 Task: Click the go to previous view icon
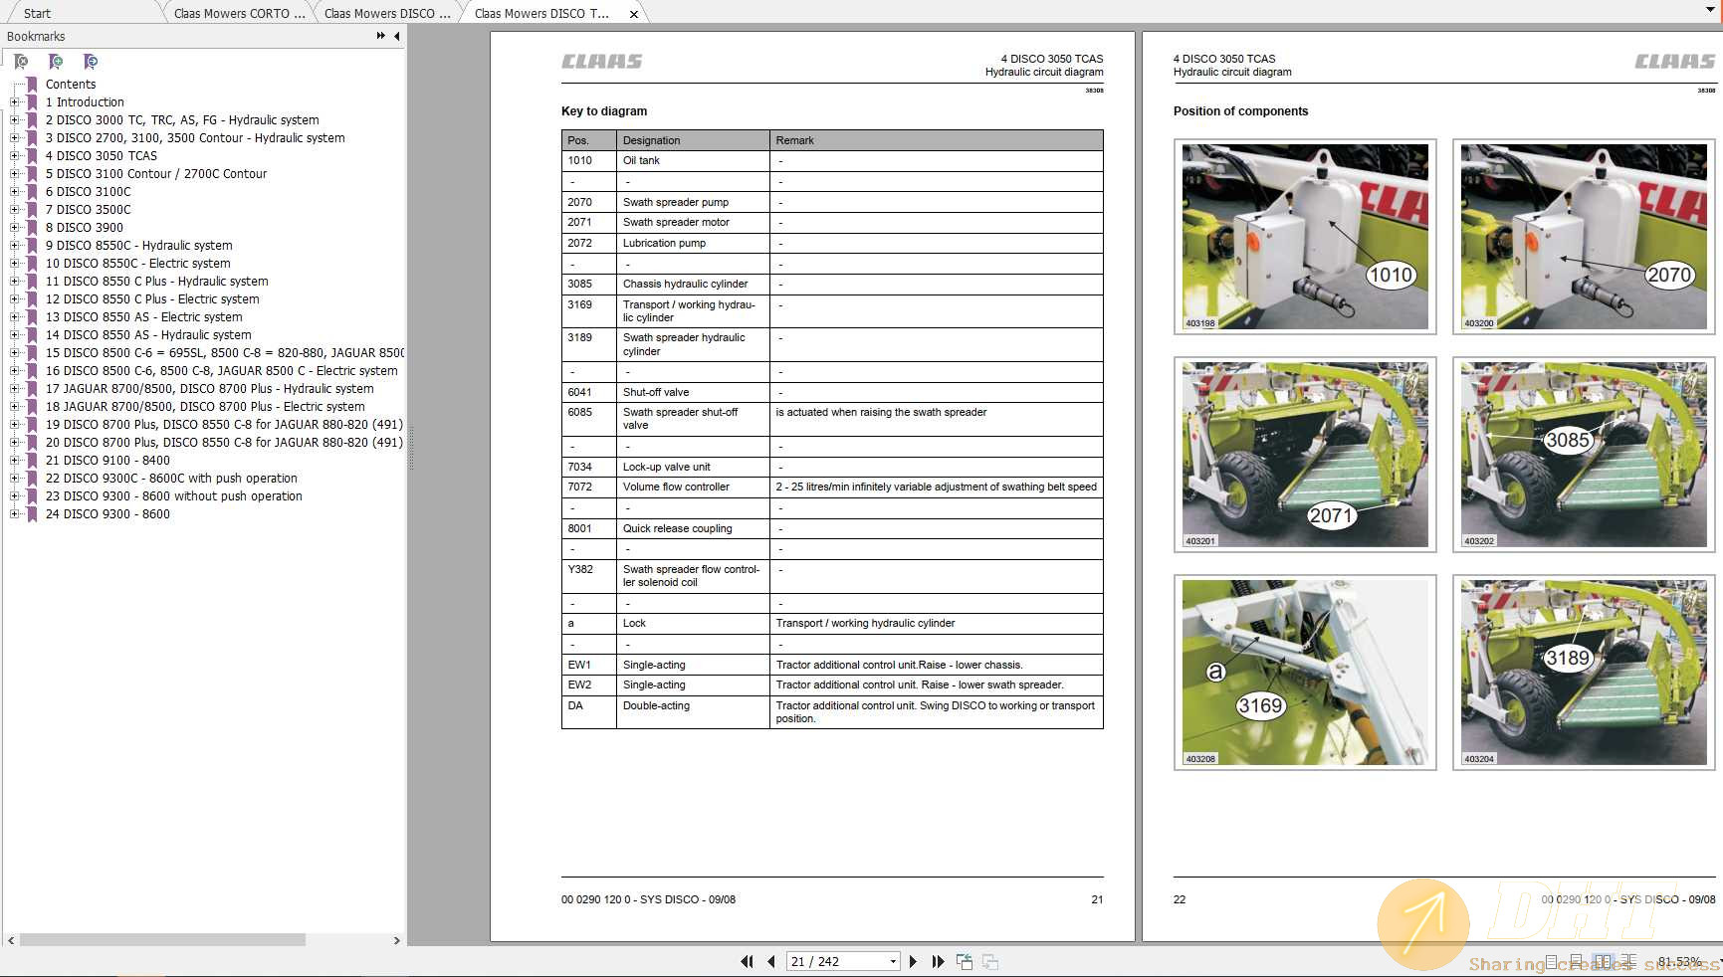tap(965, 961)
